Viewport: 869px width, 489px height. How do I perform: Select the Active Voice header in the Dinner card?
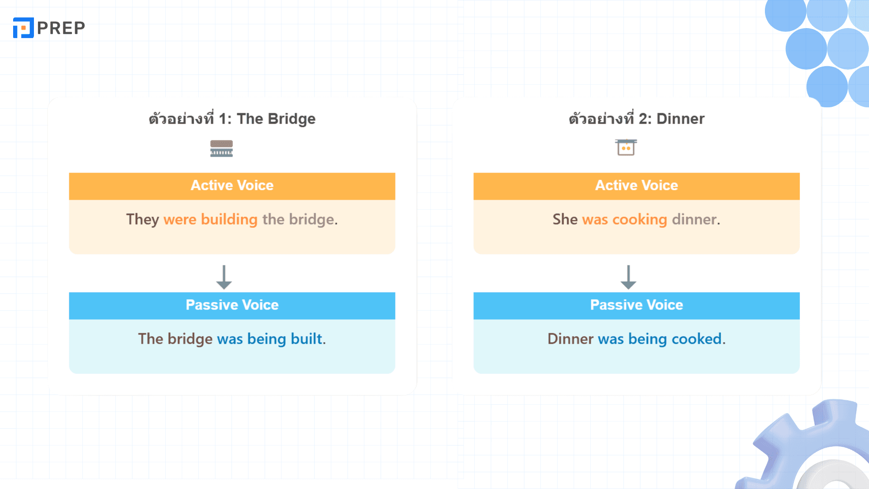point(636,186)
